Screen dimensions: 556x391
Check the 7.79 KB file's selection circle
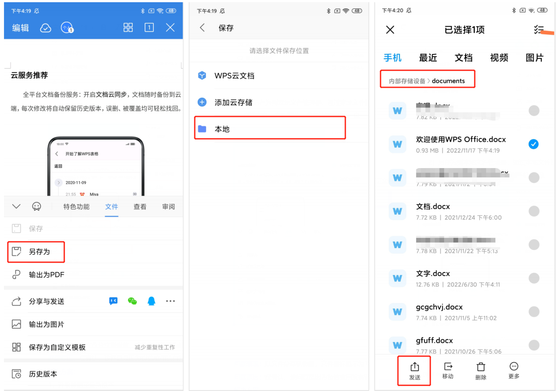(x=534, y=177)
